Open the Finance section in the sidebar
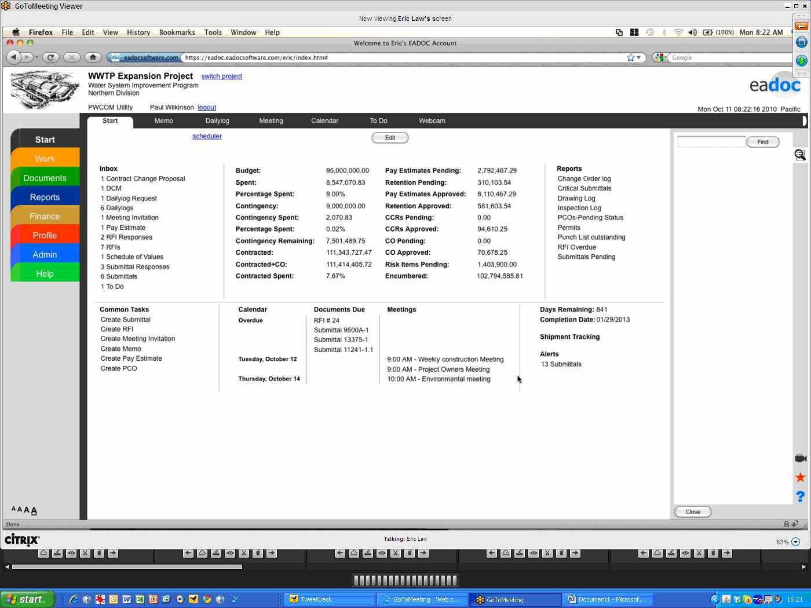 coord(45,217)
